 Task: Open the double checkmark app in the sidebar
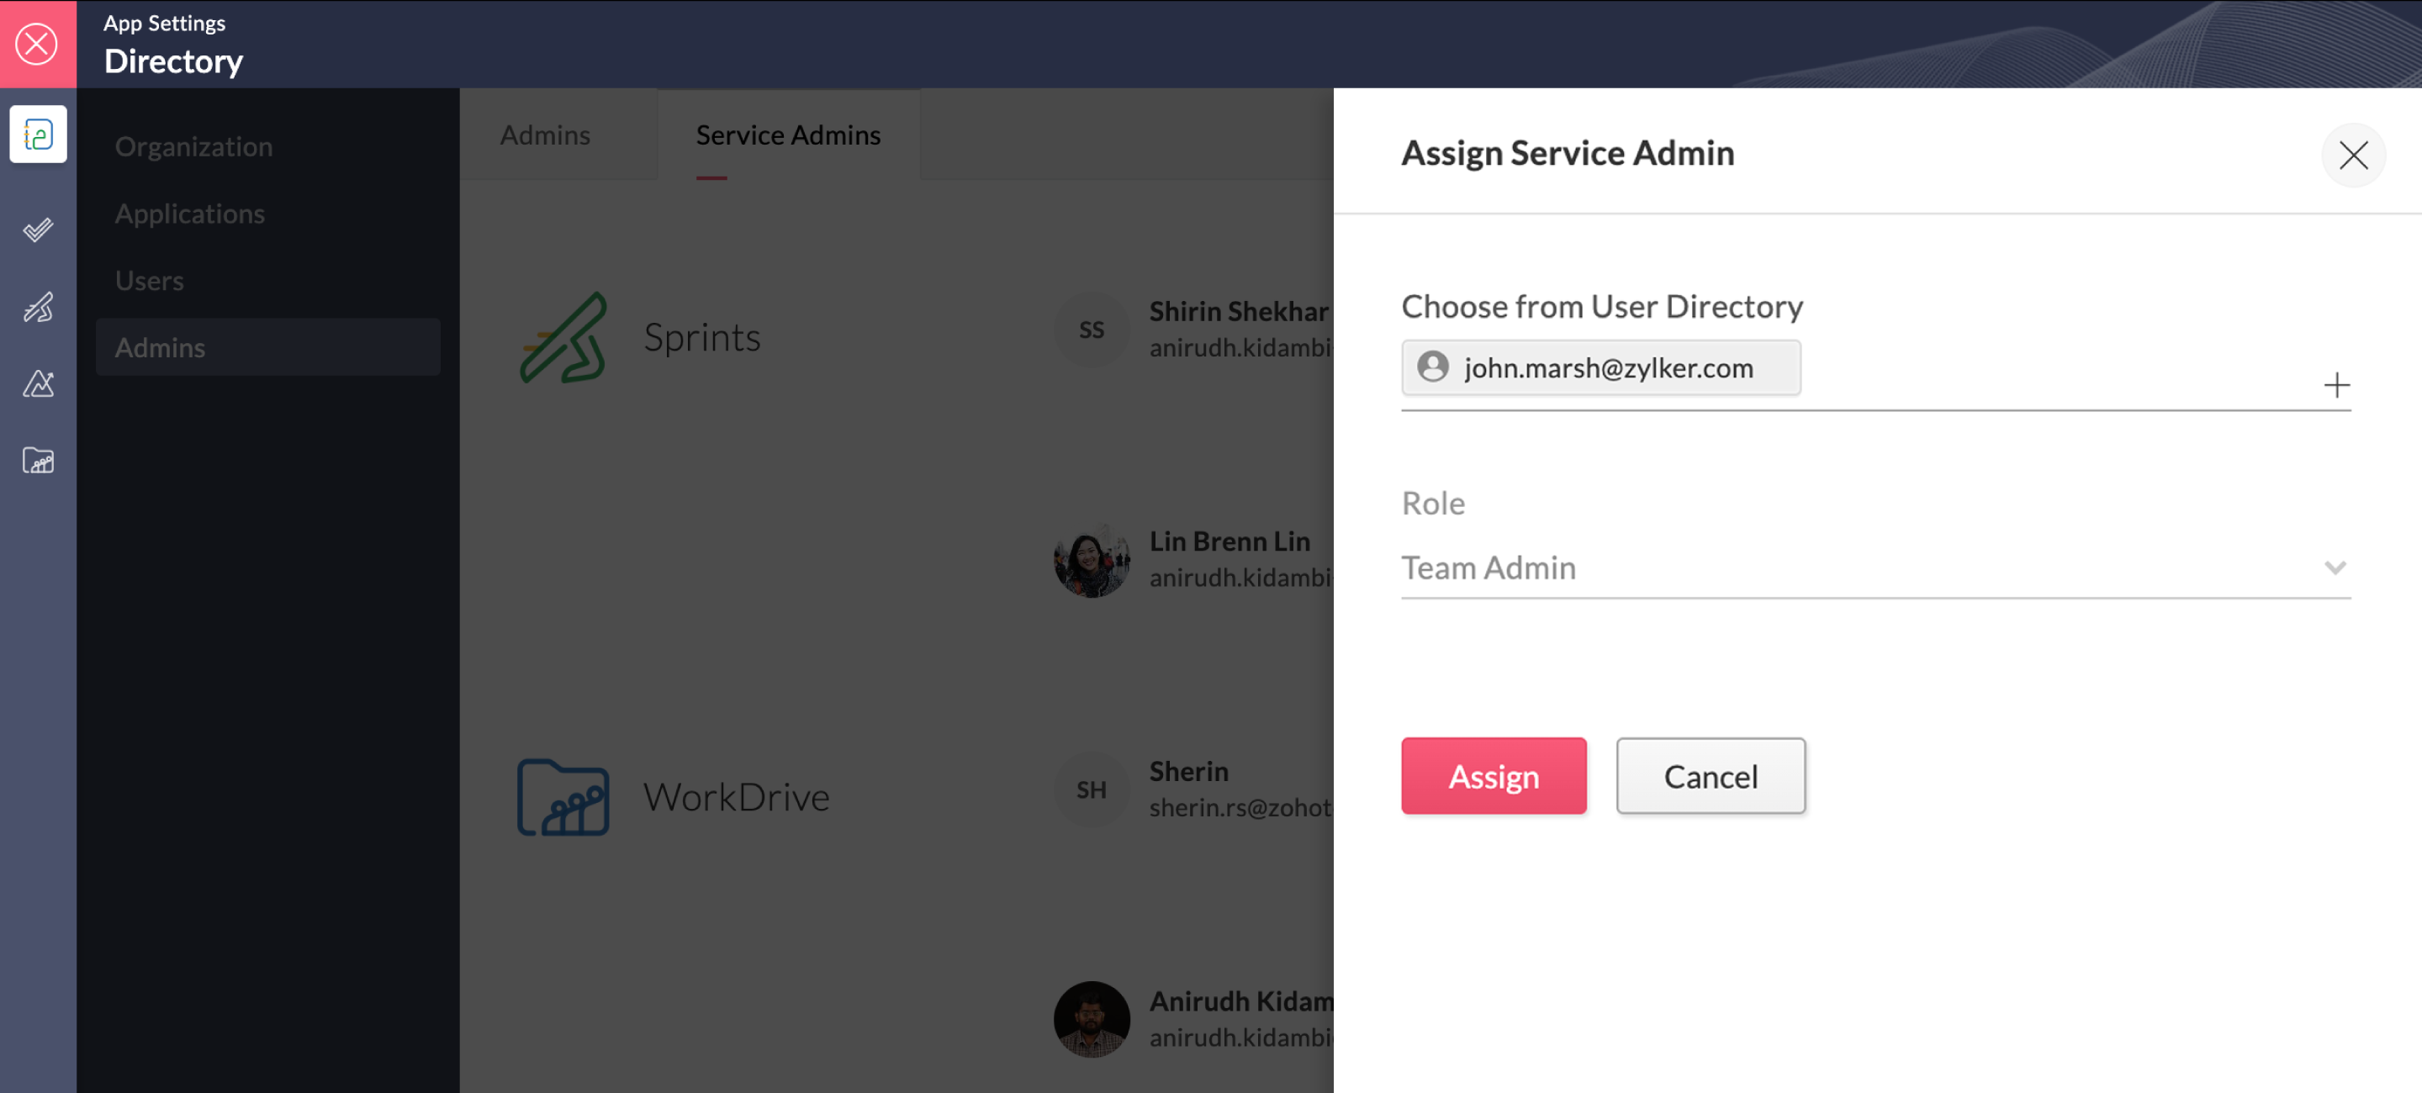click(x=38, y=230)
